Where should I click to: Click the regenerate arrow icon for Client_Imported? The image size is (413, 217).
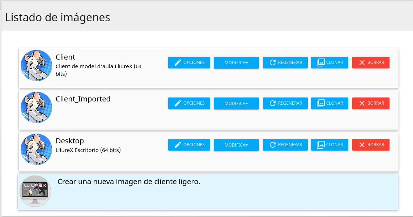click(272, 103)
